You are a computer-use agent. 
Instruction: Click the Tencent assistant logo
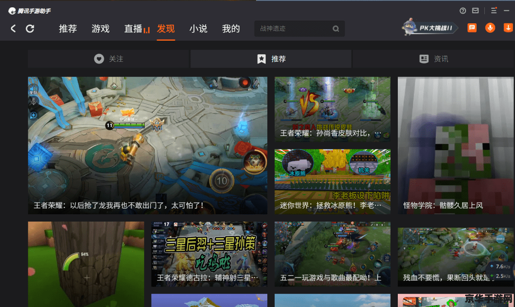30,11
